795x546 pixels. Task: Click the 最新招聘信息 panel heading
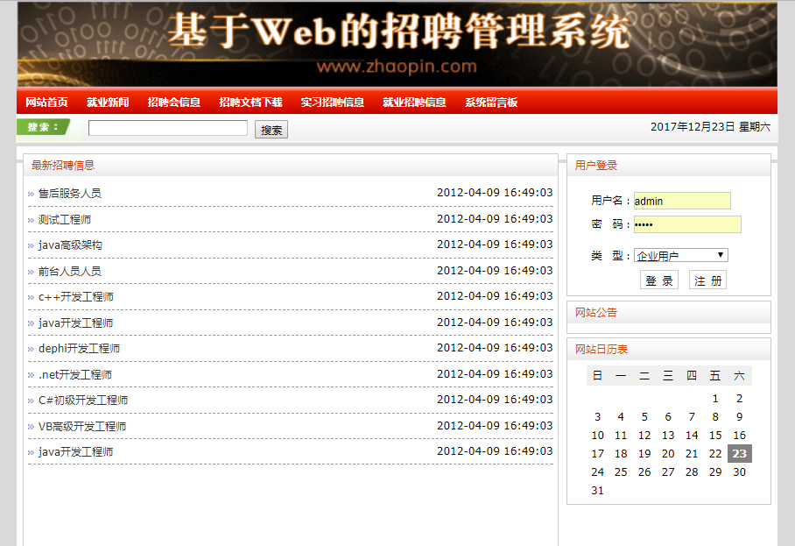point(63,166)
